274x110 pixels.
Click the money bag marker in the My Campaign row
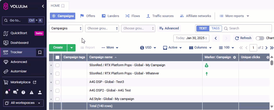coord(207,65)
